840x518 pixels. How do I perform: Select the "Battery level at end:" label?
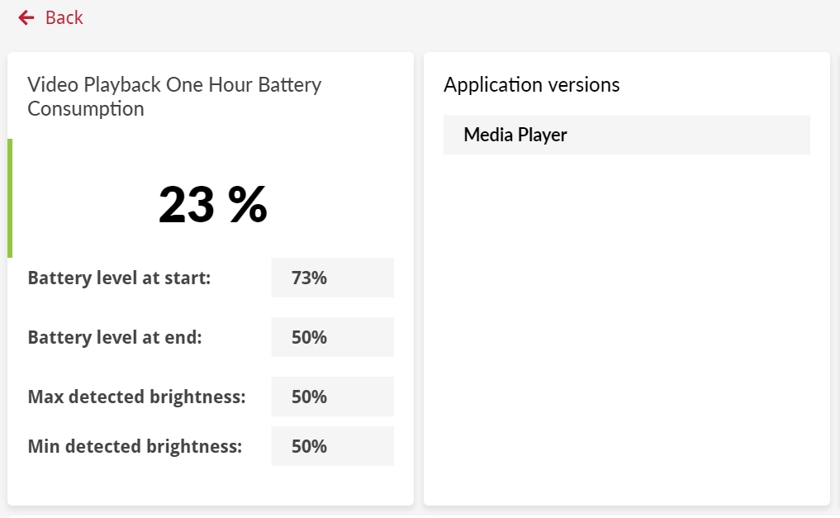(x=115, y=337)
